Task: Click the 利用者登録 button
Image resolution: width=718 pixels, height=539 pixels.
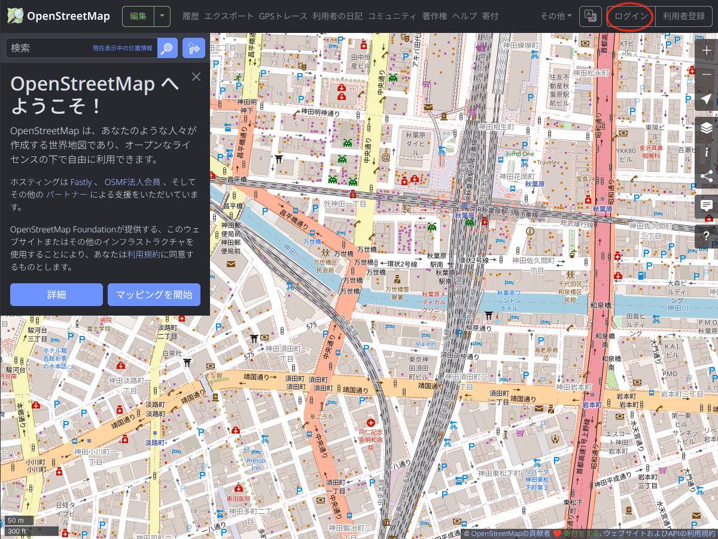Action: (684, 16)
